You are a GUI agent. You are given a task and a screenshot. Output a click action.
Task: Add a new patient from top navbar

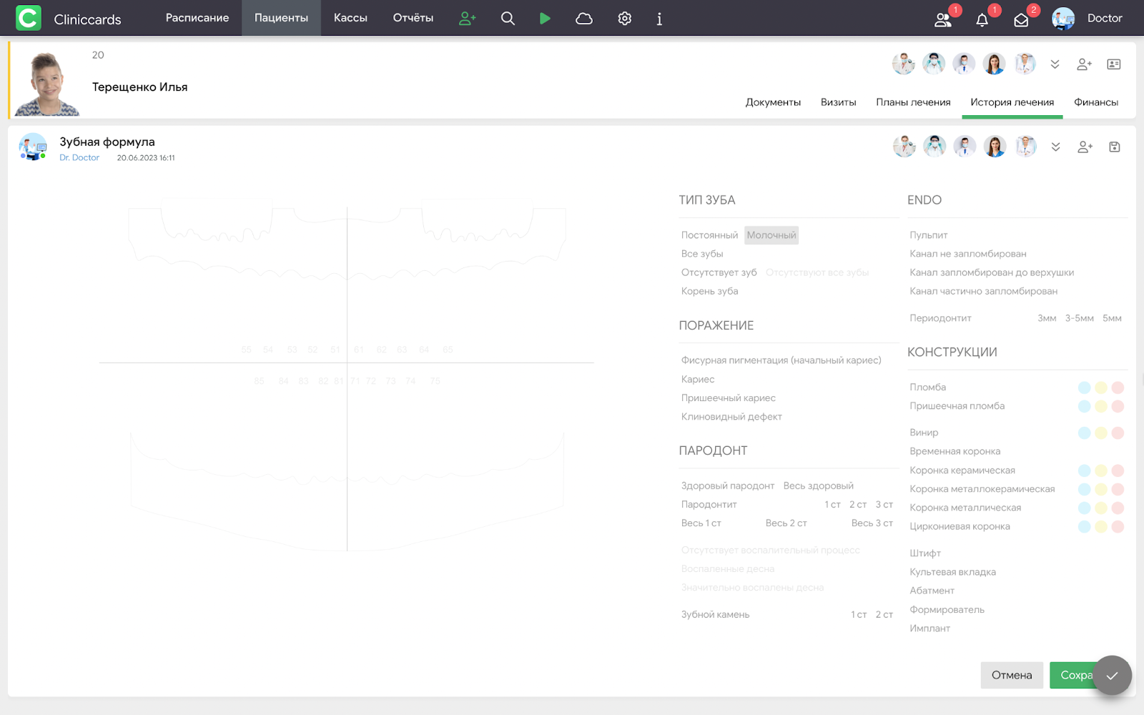(468, 19)
